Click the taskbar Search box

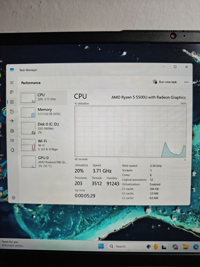(x=127, y=246)
